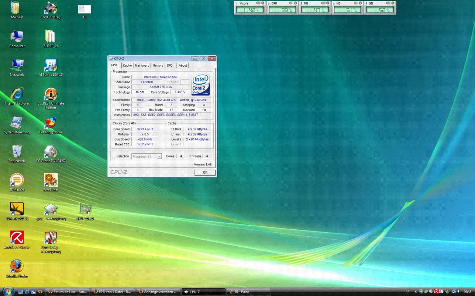This screenshot has height=296, width=475.
Task: Click the Multiplier x 8.5 field
Action: coord(145,134)
